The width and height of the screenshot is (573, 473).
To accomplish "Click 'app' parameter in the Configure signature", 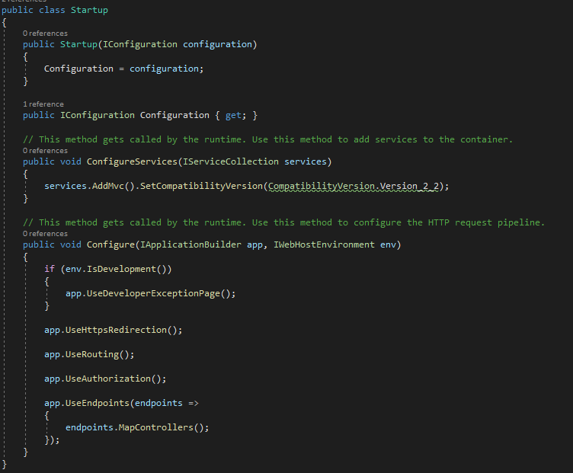I will pyautogui.click(x=254, y=245).
